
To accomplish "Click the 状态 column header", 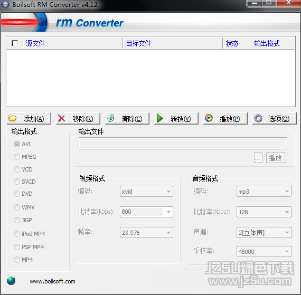I will tap(237, 43).
